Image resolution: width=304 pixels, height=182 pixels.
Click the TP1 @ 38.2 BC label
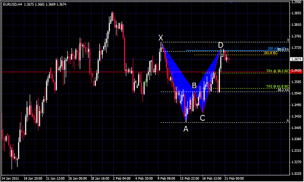pyautogui.click(x=278, y=71)
